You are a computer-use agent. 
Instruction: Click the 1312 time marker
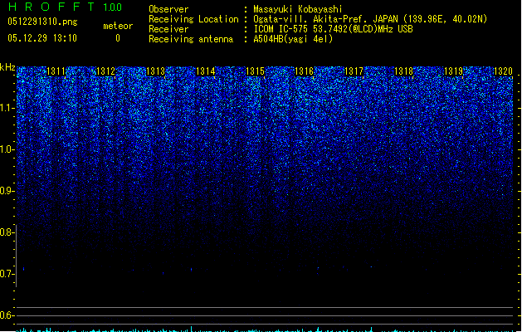click(105, 71)
